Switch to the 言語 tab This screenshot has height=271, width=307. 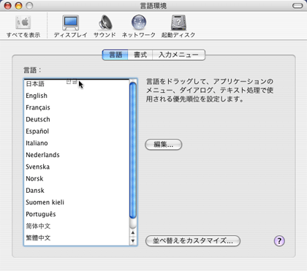point(115,55)
